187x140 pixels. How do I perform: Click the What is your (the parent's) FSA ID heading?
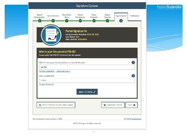click(57, 52)
